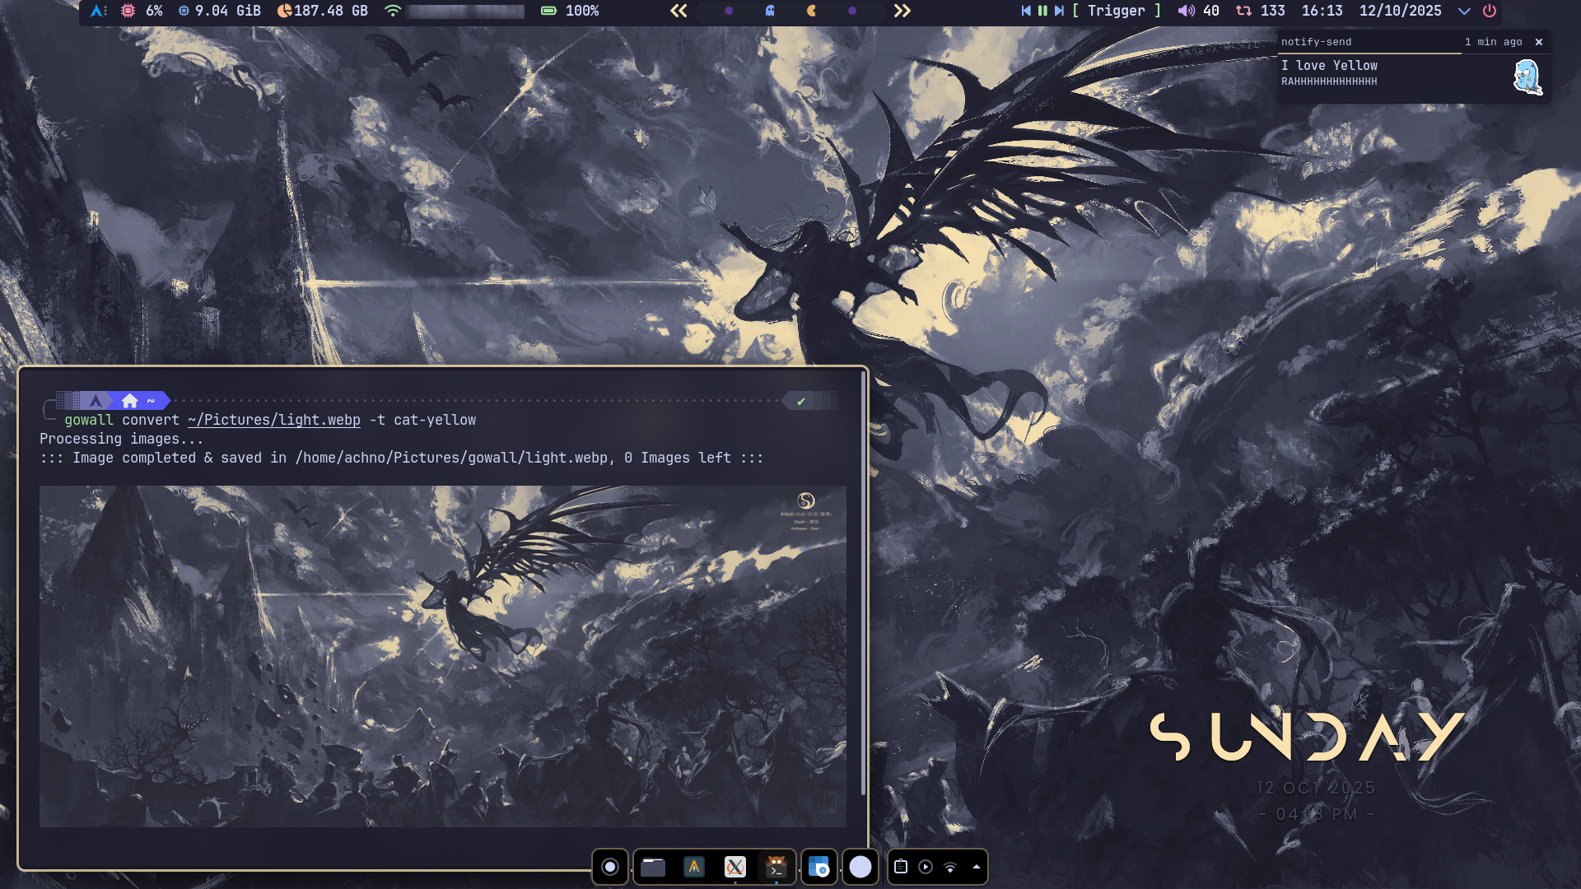The image size is (1581, 889).
Task: Open the clipboard manager in the dock tray
Action: 901,867
